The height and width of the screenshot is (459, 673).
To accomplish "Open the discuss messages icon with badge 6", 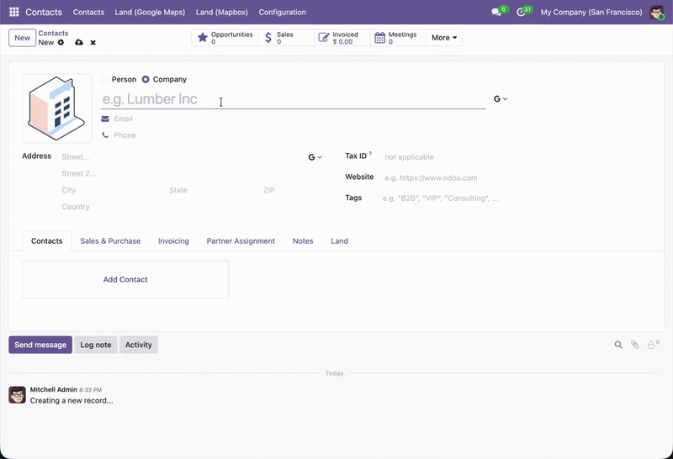I will click(x=500, y=12).
